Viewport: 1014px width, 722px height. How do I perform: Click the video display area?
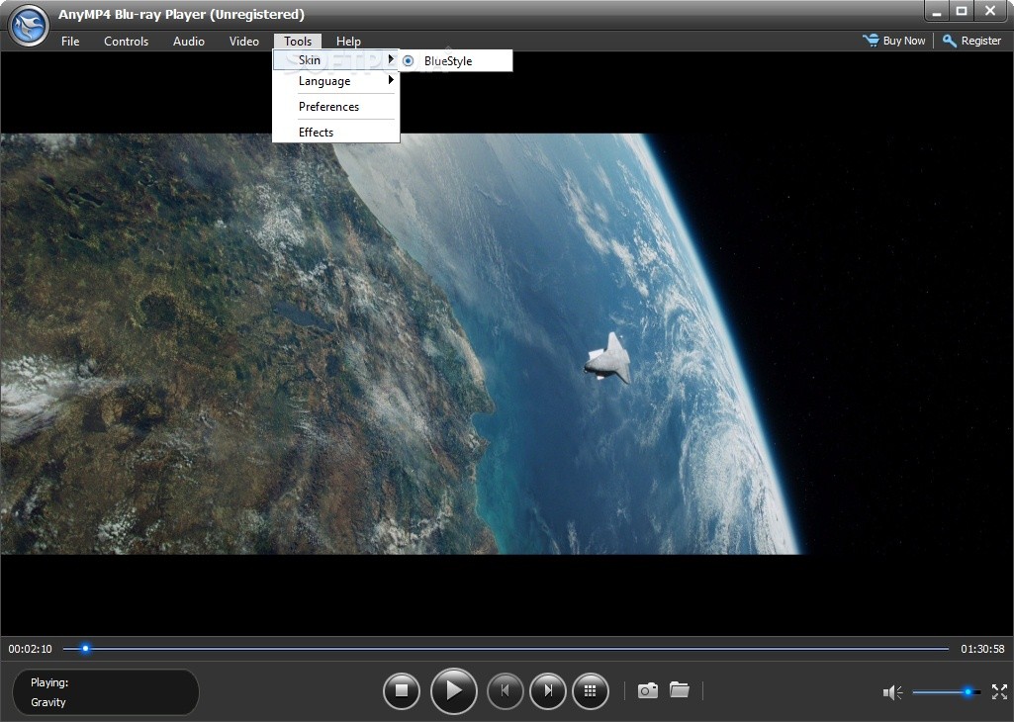(x=507, y=343)
